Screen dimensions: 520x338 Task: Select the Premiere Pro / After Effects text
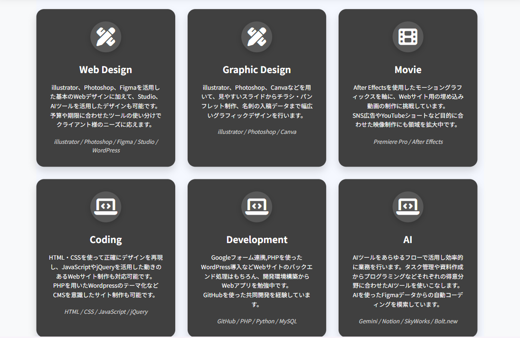tap(408, 141)
